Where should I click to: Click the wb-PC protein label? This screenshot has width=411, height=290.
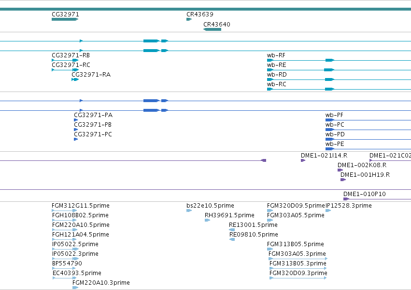click(x=335, y=125)
